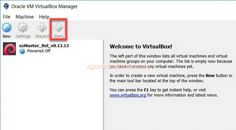Screen dimensions: 236x130
Task: Click the New virtual machine icon
Action: click(x=7, y=27)
